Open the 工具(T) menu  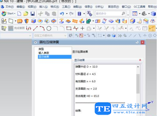tap(66, 7)
